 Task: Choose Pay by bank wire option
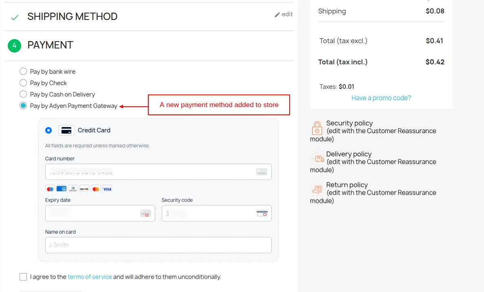coord(23,71)
